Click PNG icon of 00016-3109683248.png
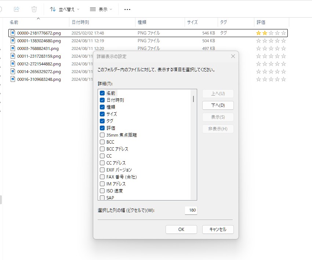The image size is (312, 260). point(13,79)
